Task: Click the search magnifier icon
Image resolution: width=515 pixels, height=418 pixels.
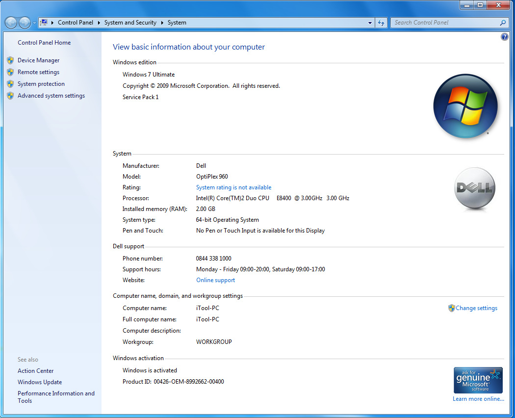Action: pyautogui.click(x=503, y=23)
